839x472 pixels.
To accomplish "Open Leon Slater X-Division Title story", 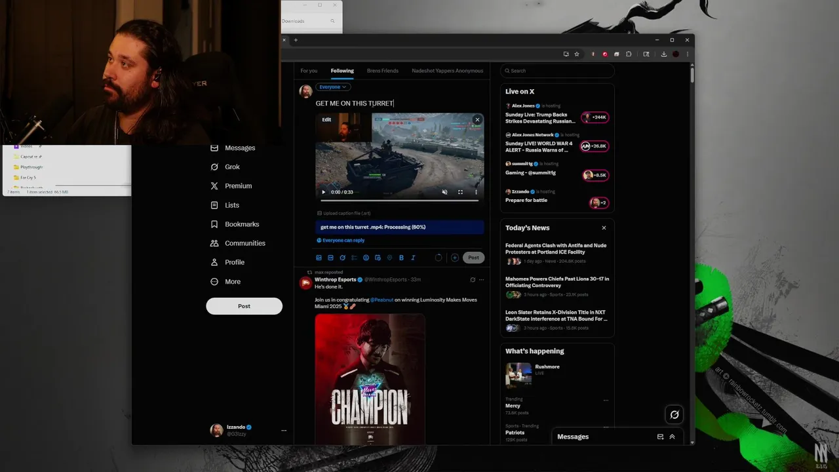I will point(556,321).
